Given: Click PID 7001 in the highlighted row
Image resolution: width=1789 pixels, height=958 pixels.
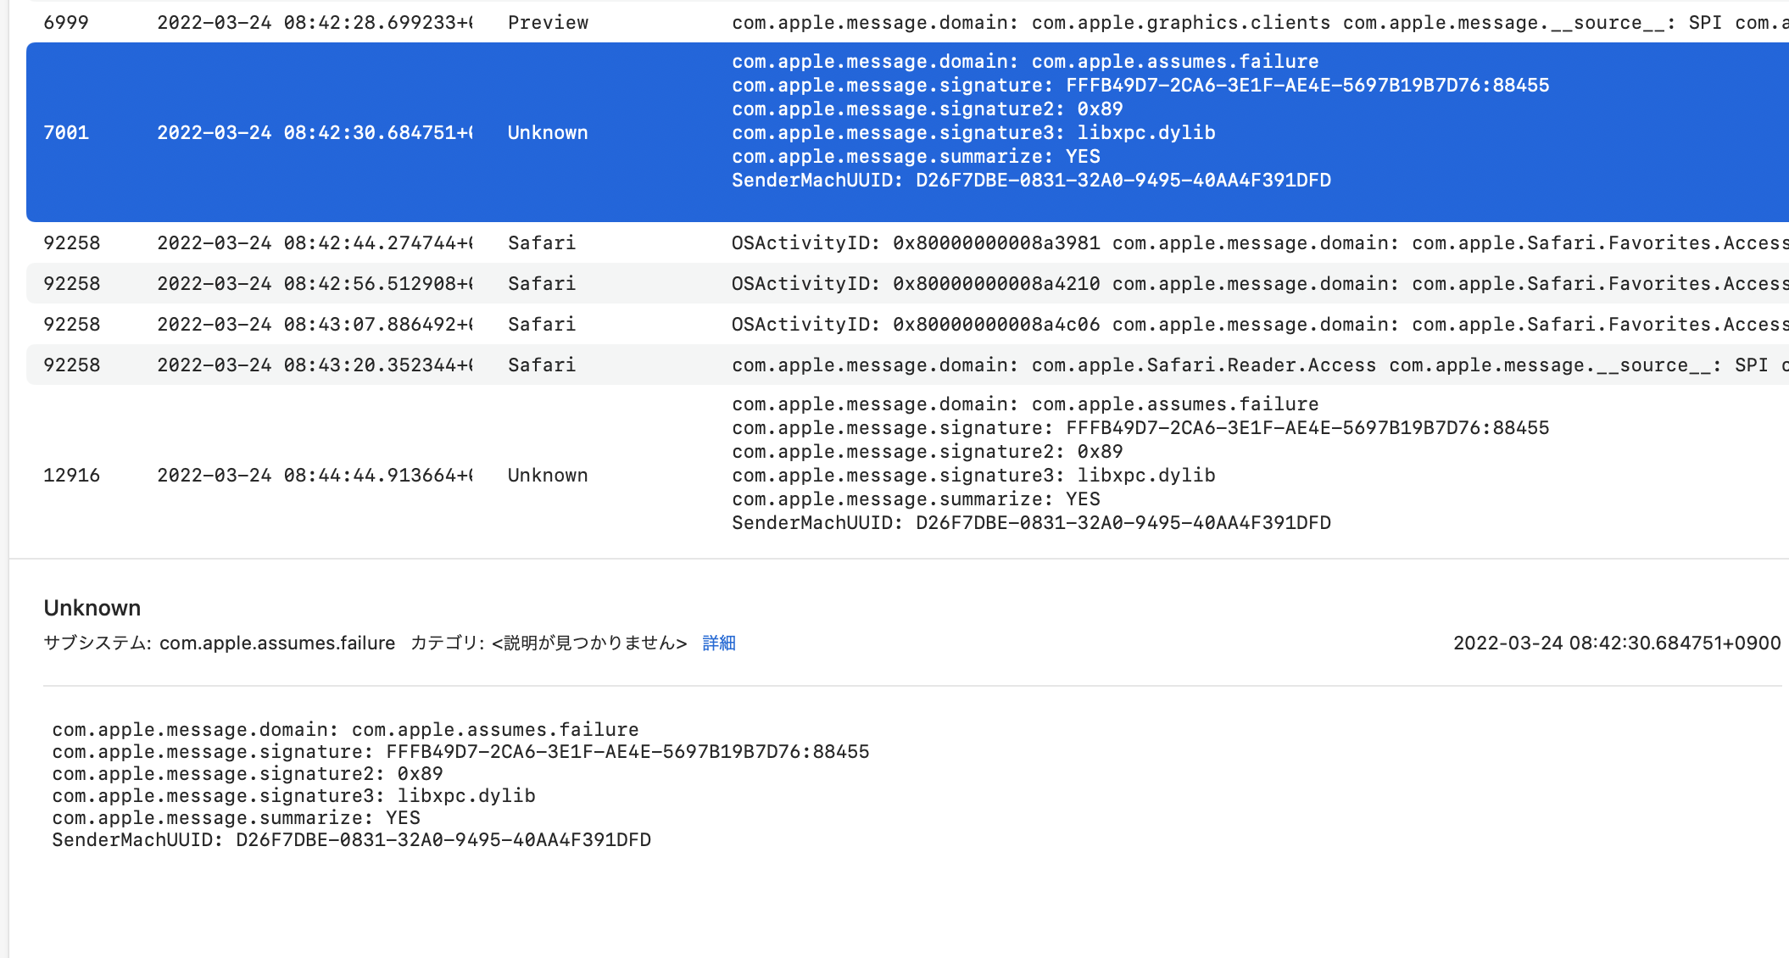Looking at the screenshot, I should pyautogui.click(x=66, y=133).
